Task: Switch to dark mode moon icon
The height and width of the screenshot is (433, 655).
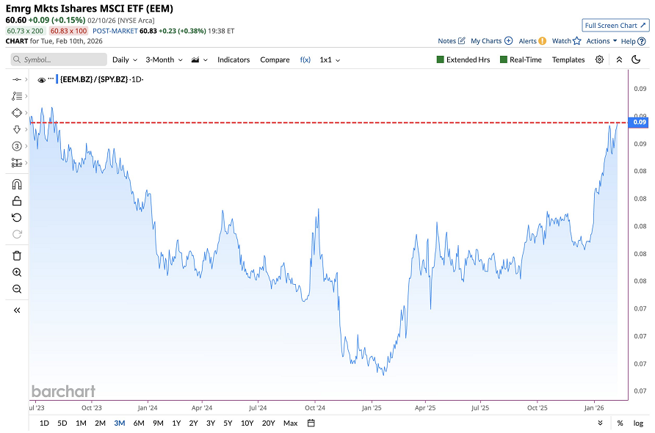Action: 636,59
